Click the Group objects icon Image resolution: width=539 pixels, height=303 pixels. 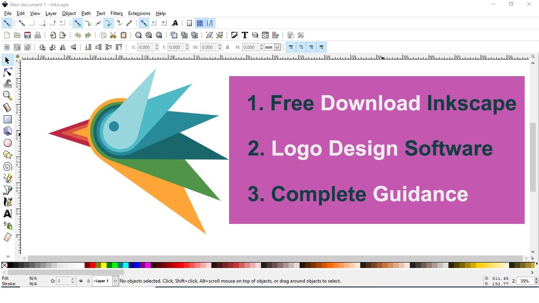209,35
